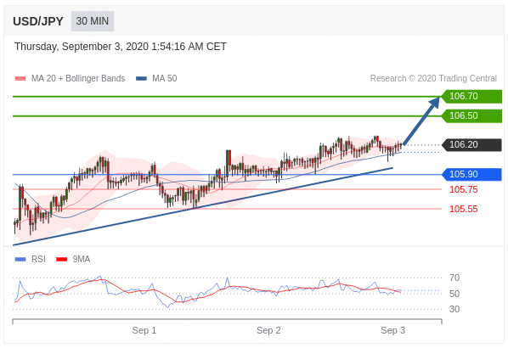
Task: Click the 'Sep 1' time axis label
Action: point(144,330)
